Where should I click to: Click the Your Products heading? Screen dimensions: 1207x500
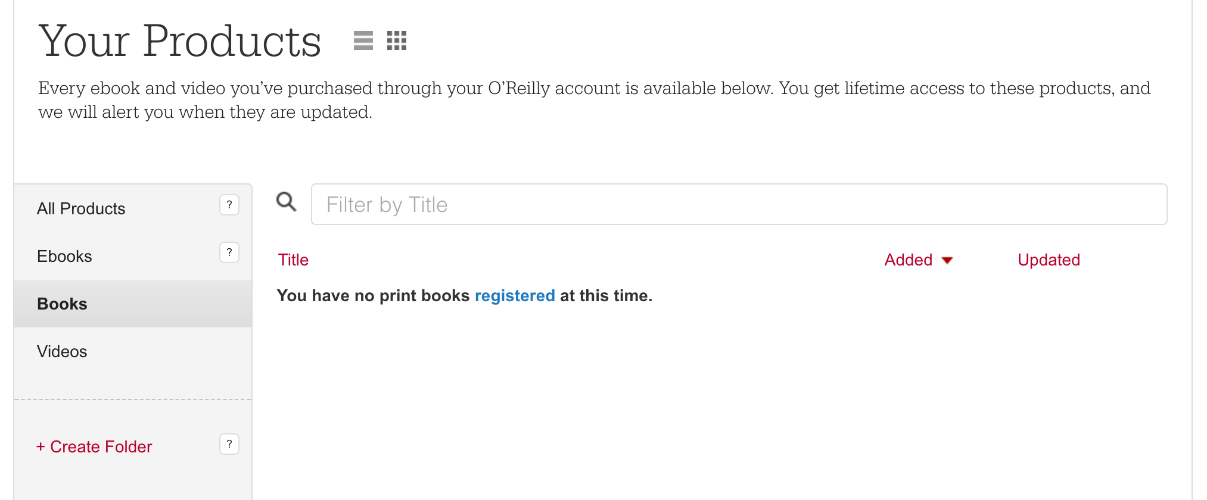click(180, 41)
